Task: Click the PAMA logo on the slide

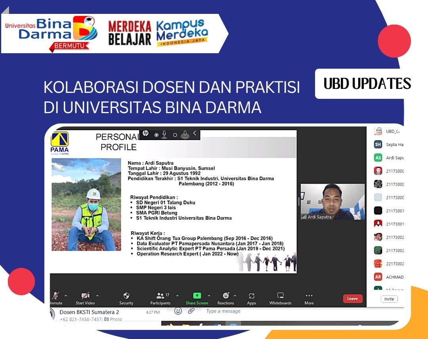Action: [60, 143]
